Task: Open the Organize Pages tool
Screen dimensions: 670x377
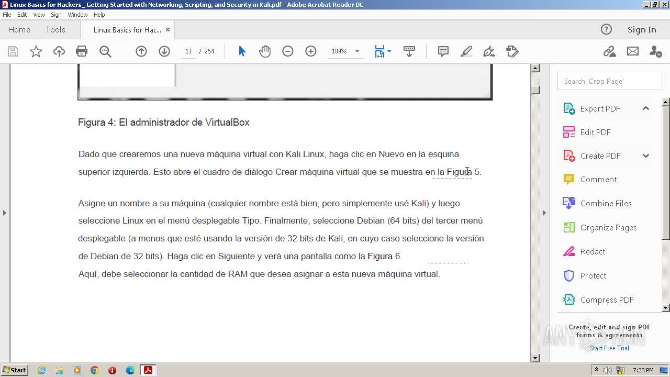Action: click(x=608, y=227)
